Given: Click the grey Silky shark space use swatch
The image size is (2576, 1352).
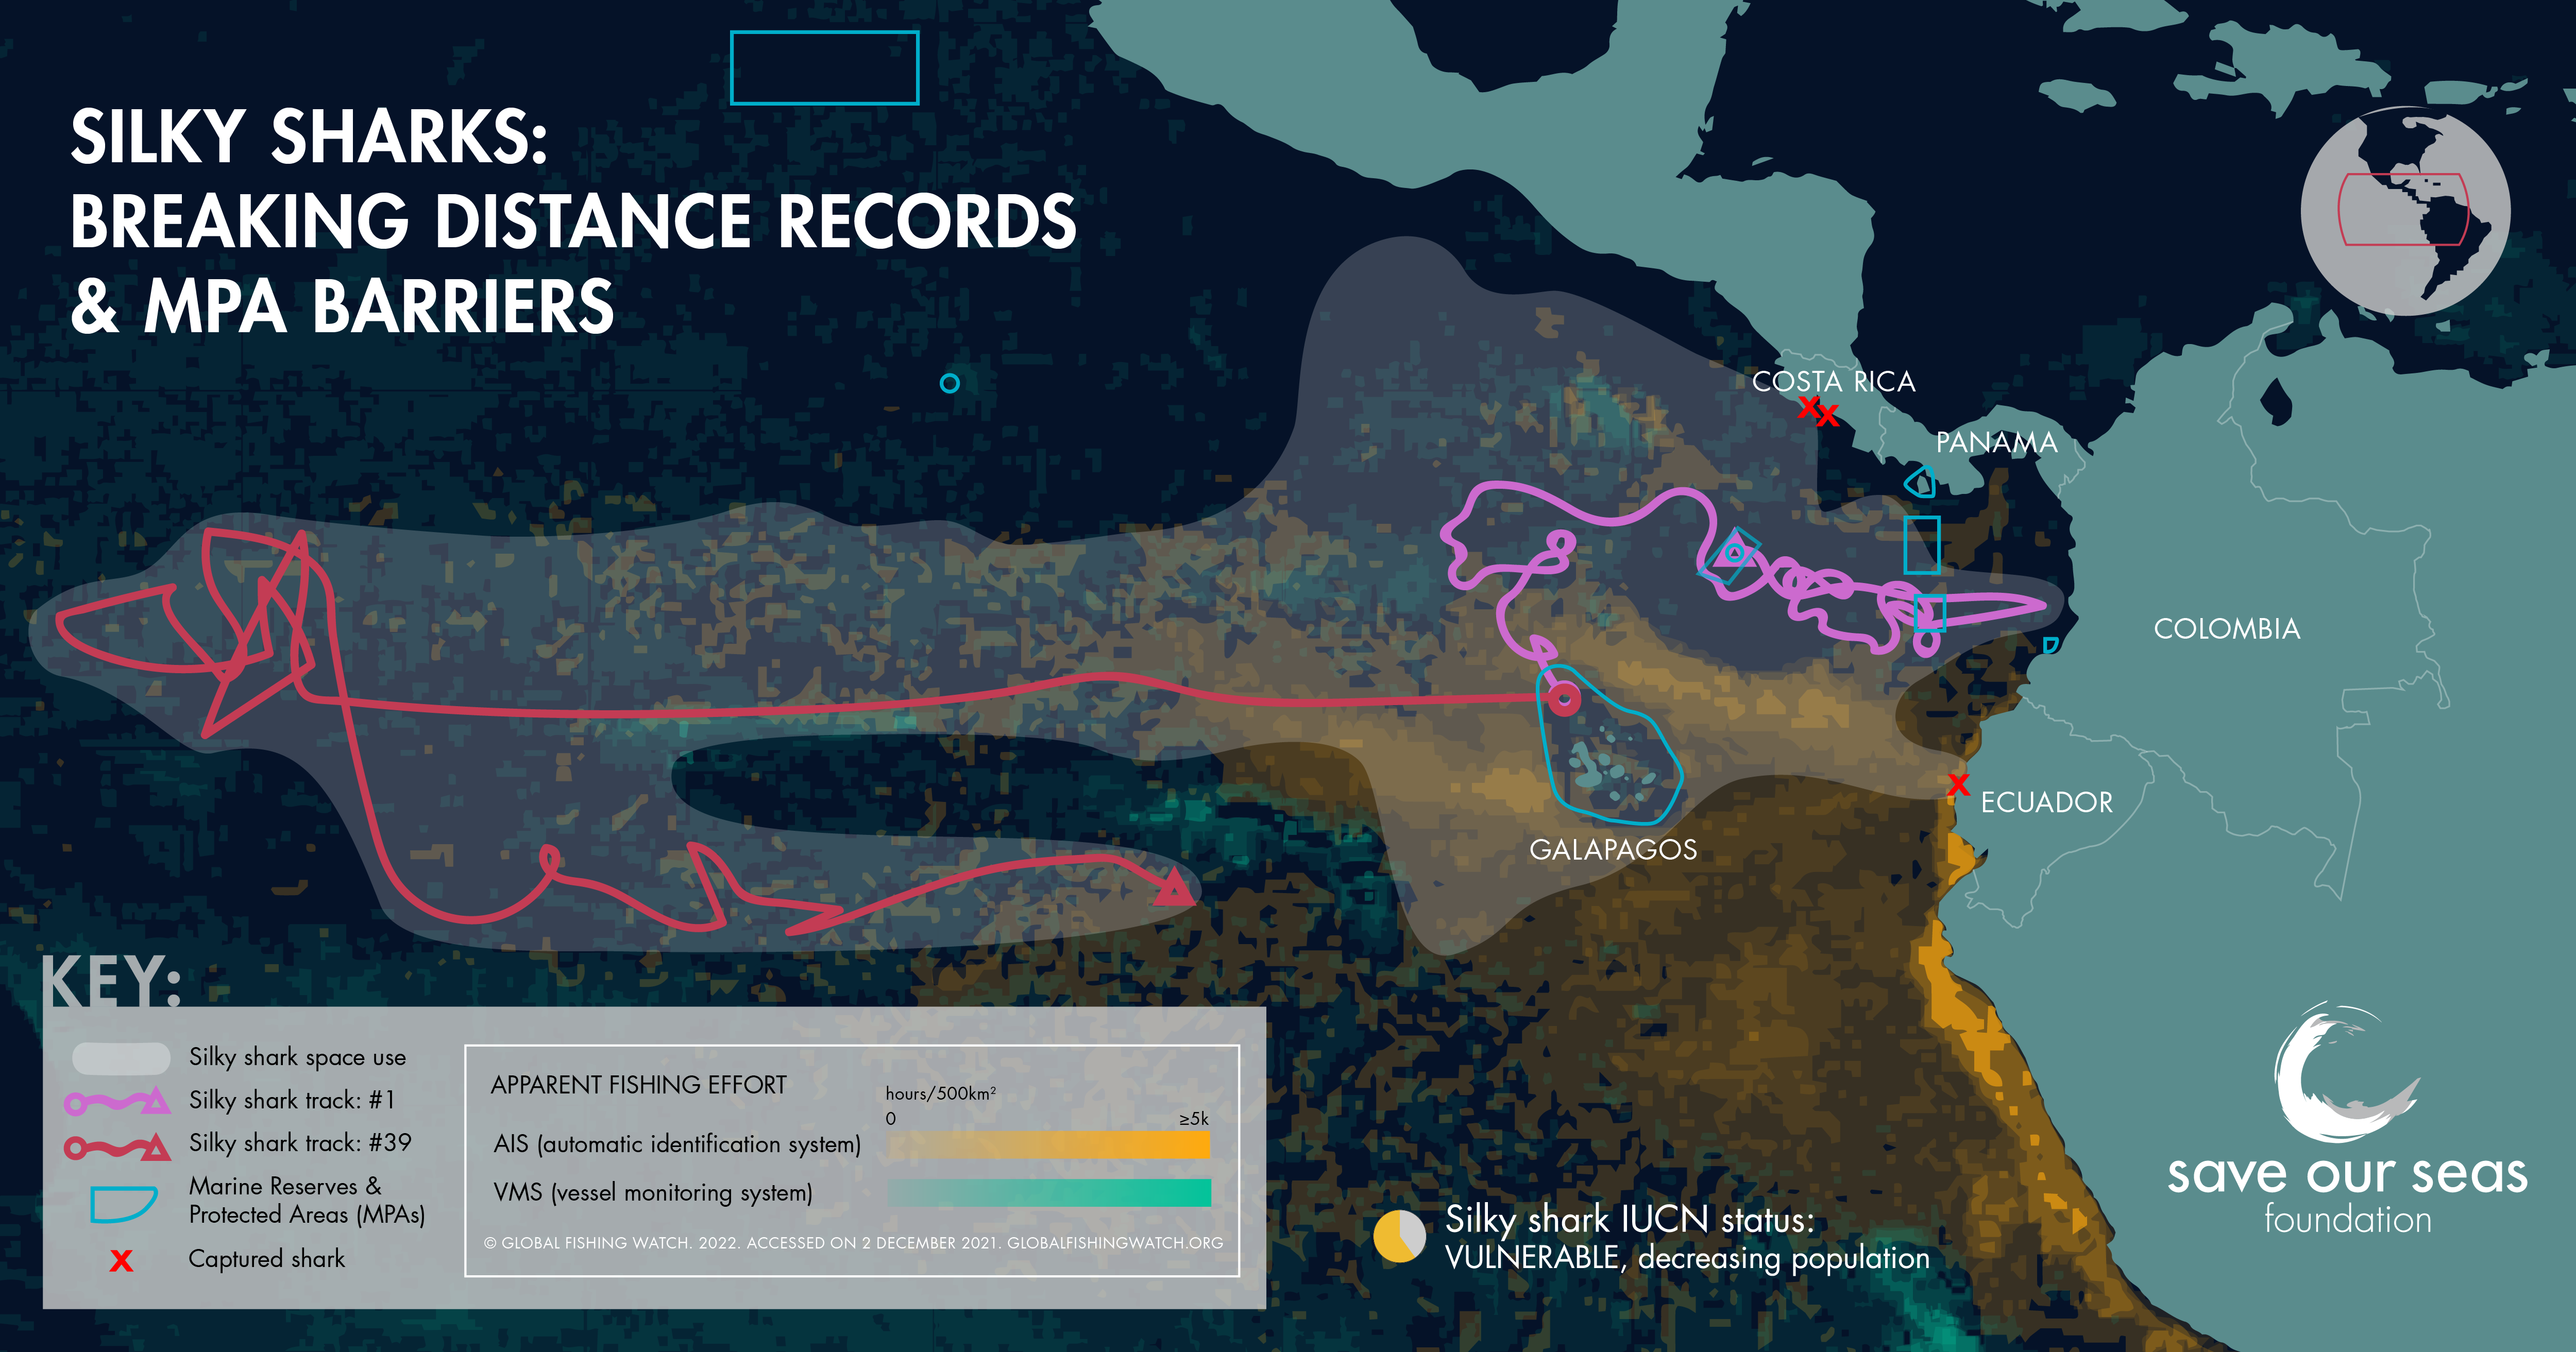Looking at the screenshot, I should [121, 1058].
